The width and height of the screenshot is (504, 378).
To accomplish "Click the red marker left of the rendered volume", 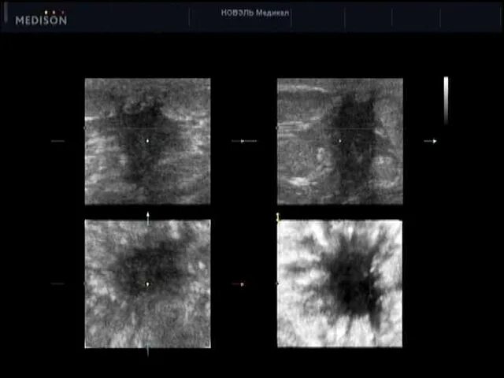I will click(238, 284).
